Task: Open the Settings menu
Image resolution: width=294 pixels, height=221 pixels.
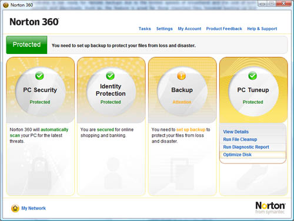Action: point(164,29)
